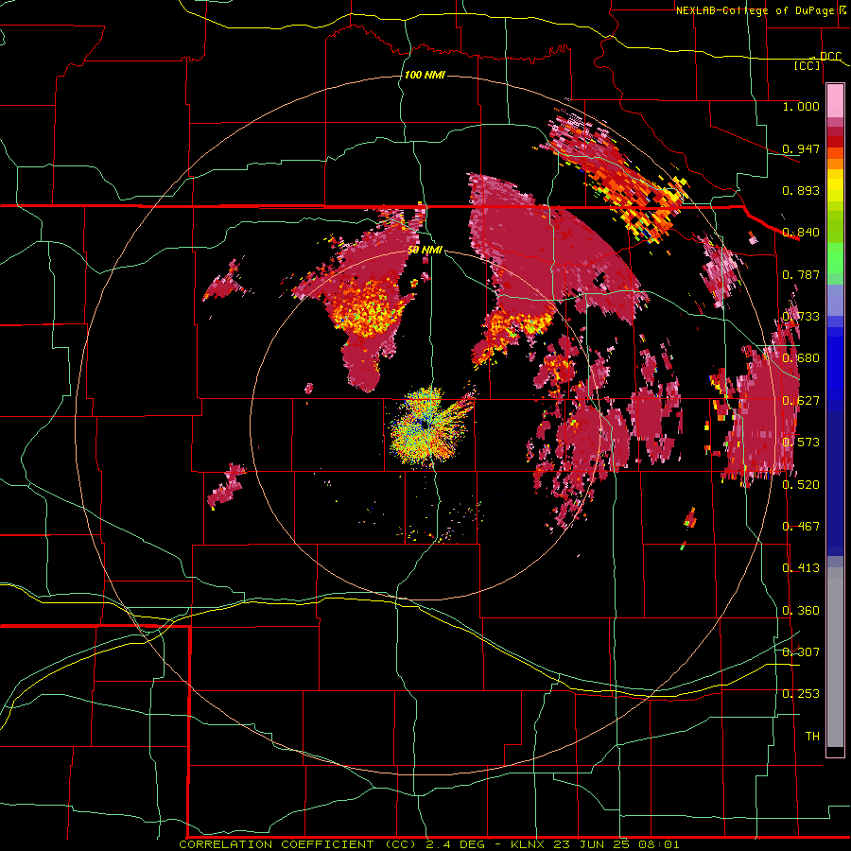Click the 0.947 color scale label
The width and height of the screenshot is (851, 851).
click(x=801, y=148)
